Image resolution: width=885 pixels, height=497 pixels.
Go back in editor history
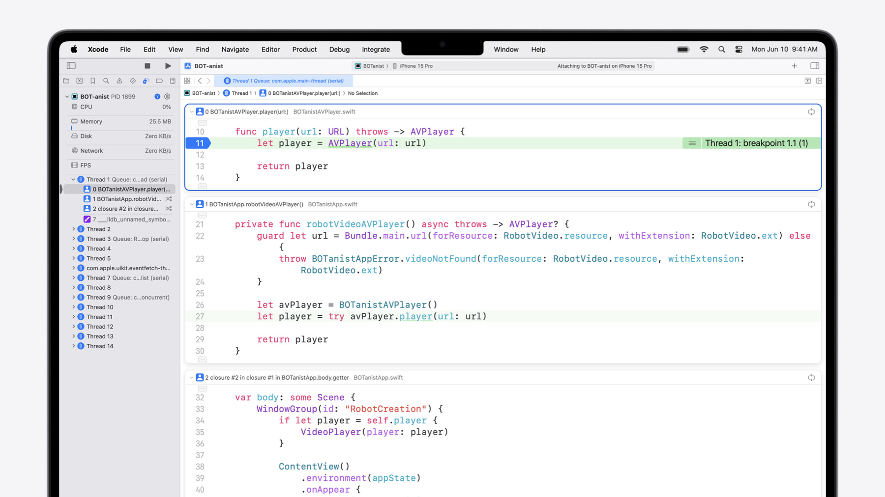click(x=200, y=81)
